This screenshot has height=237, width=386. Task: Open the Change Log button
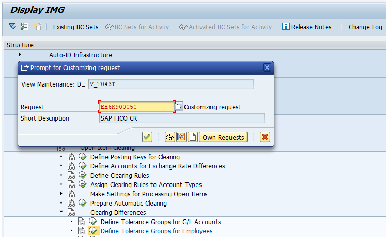[x=365, y=27]
